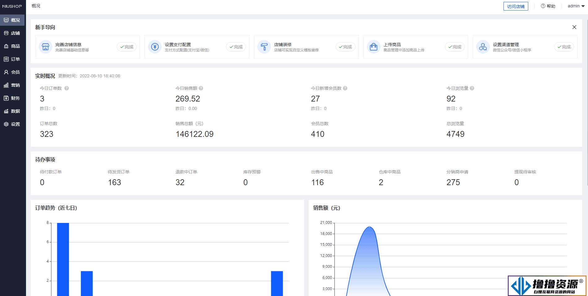Viewport: 588px width, 296px height.
Task: Click the 库存预警 label
Action: pos(252,172)
